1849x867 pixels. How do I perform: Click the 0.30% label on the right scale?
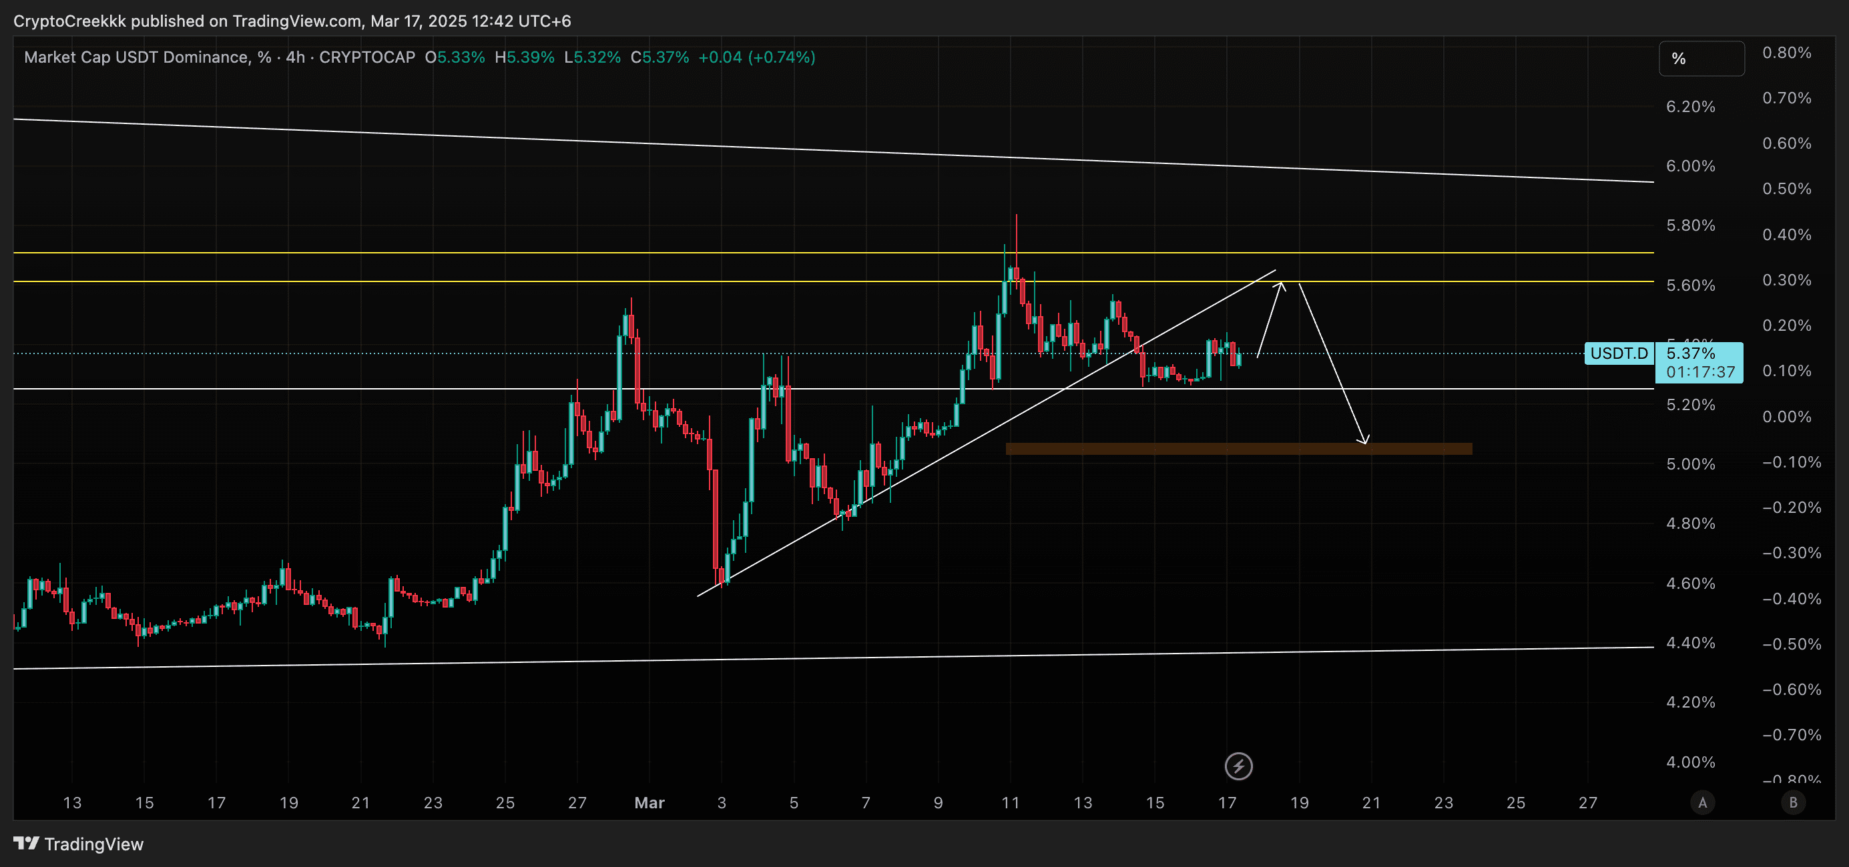[1786, 280]
